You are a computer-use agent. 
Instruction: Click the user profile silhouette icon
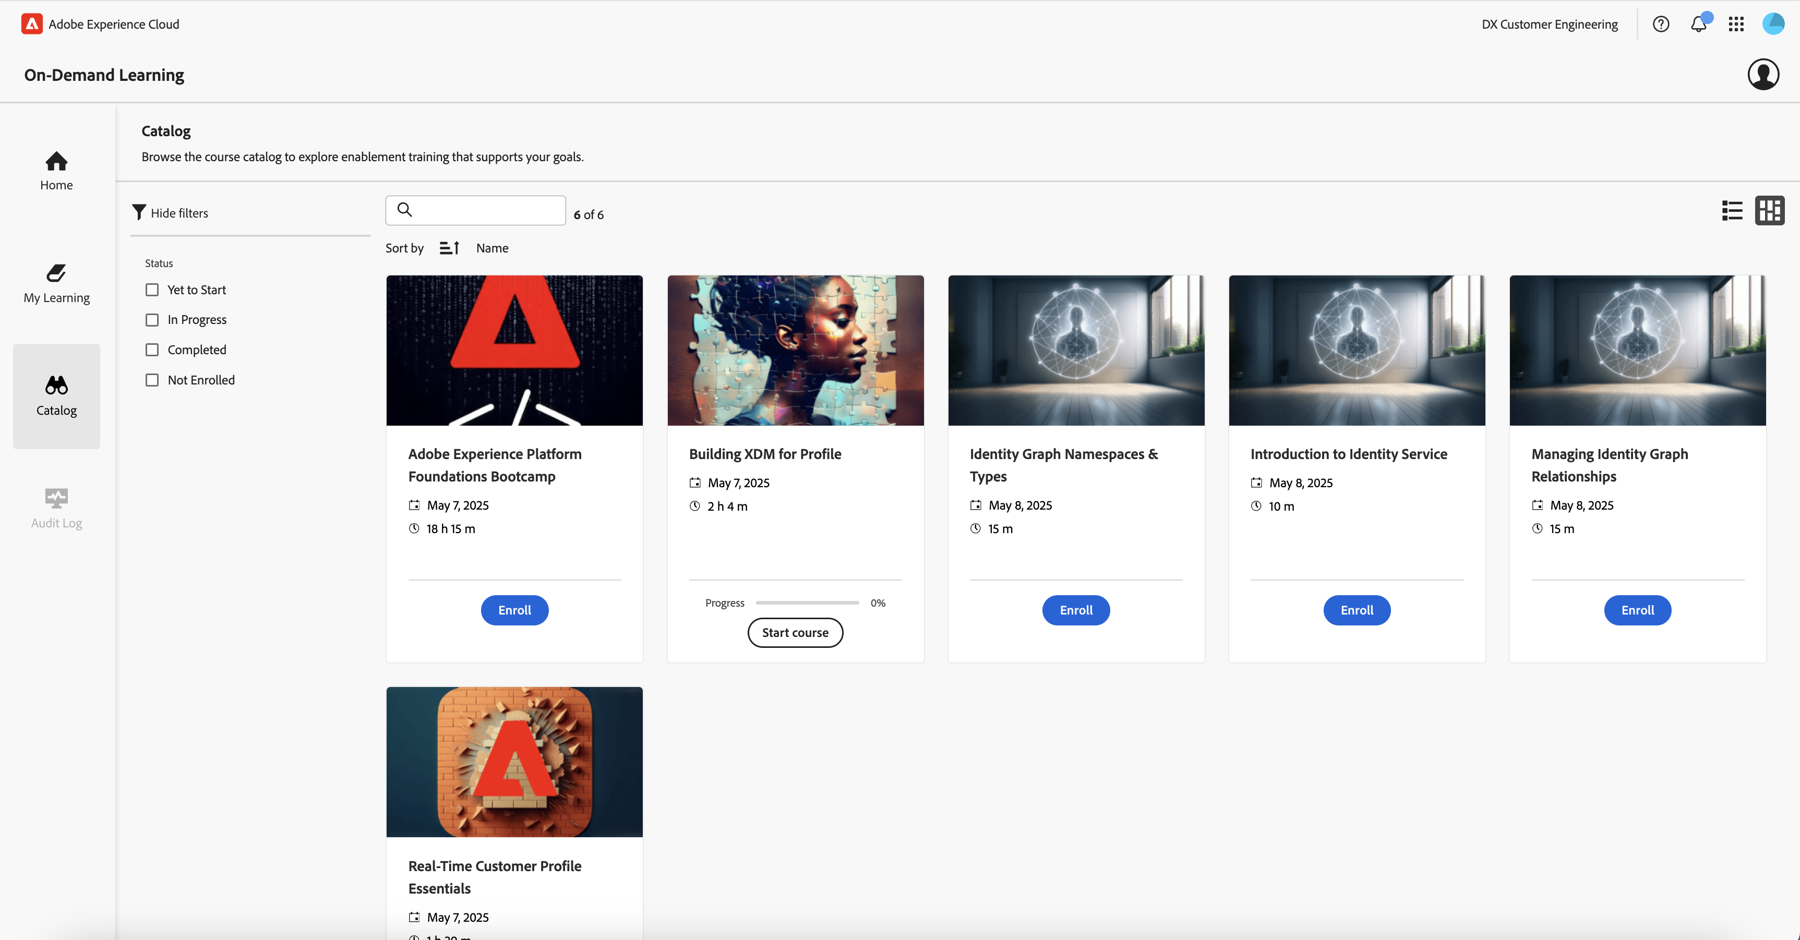[1763, 75]
